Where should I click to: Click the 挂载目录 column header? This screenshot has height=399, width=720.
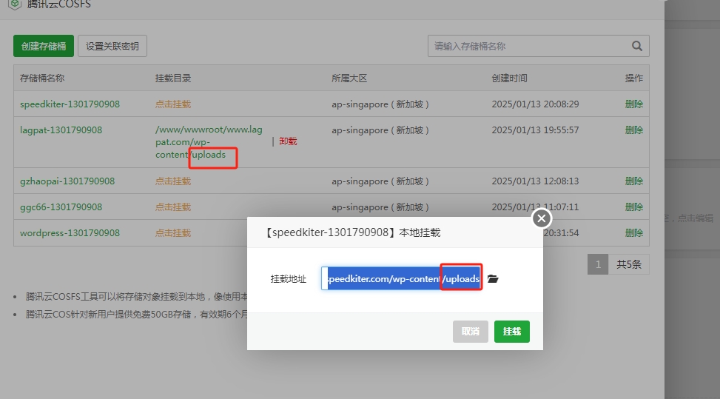click(x=173, y=78)
